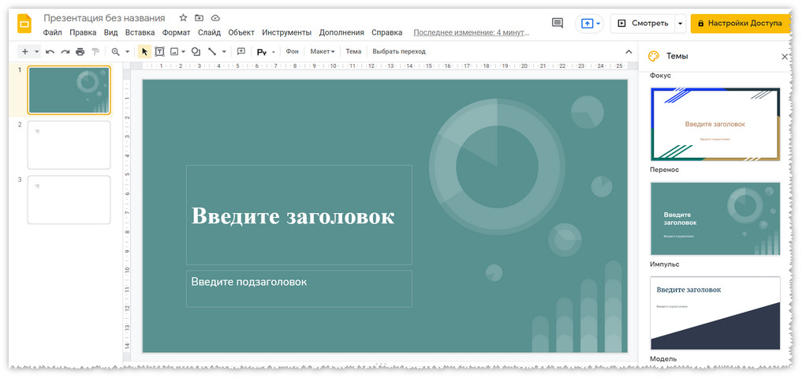
Task: Expand the new slide dropdown arrow
Action: click(x=36, y=52)
